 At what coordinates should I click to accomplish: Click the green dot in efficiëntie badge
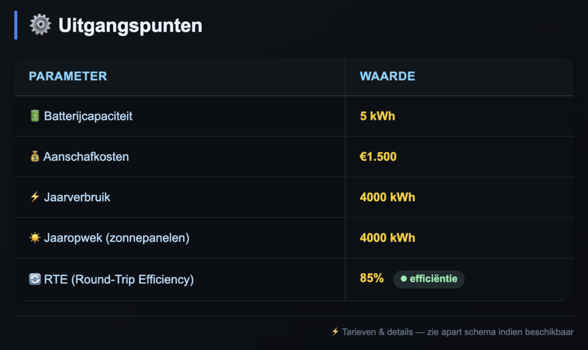[404, 279]
